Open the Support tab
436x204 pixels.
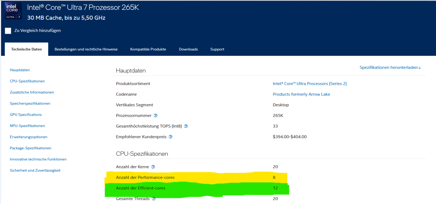[x=217, y=49]
